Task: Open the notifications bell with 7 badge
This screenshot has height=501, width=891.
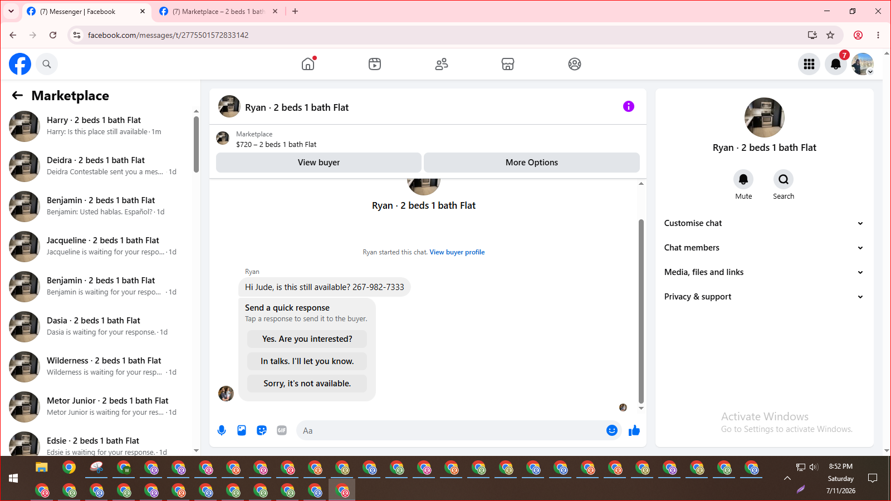Action: [x=836, y=64]
